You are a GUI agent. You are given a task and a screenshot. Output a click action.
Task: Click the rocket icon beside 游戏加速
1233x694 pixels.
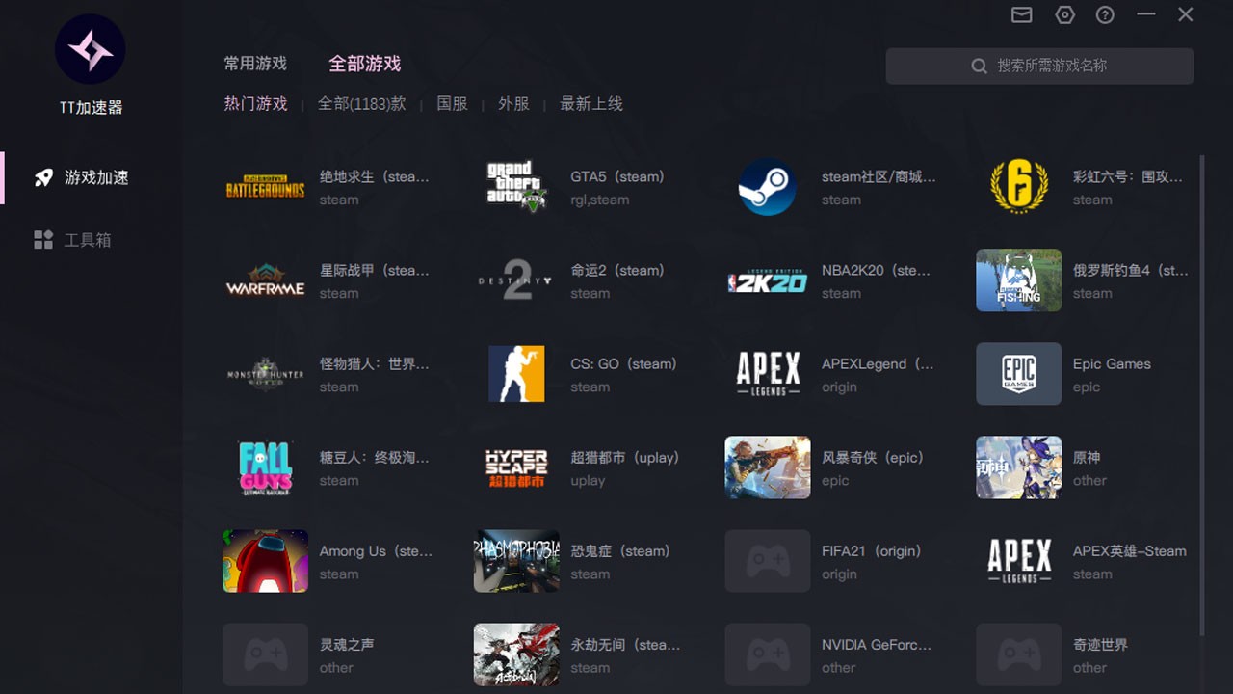click(x=43, y=177)
